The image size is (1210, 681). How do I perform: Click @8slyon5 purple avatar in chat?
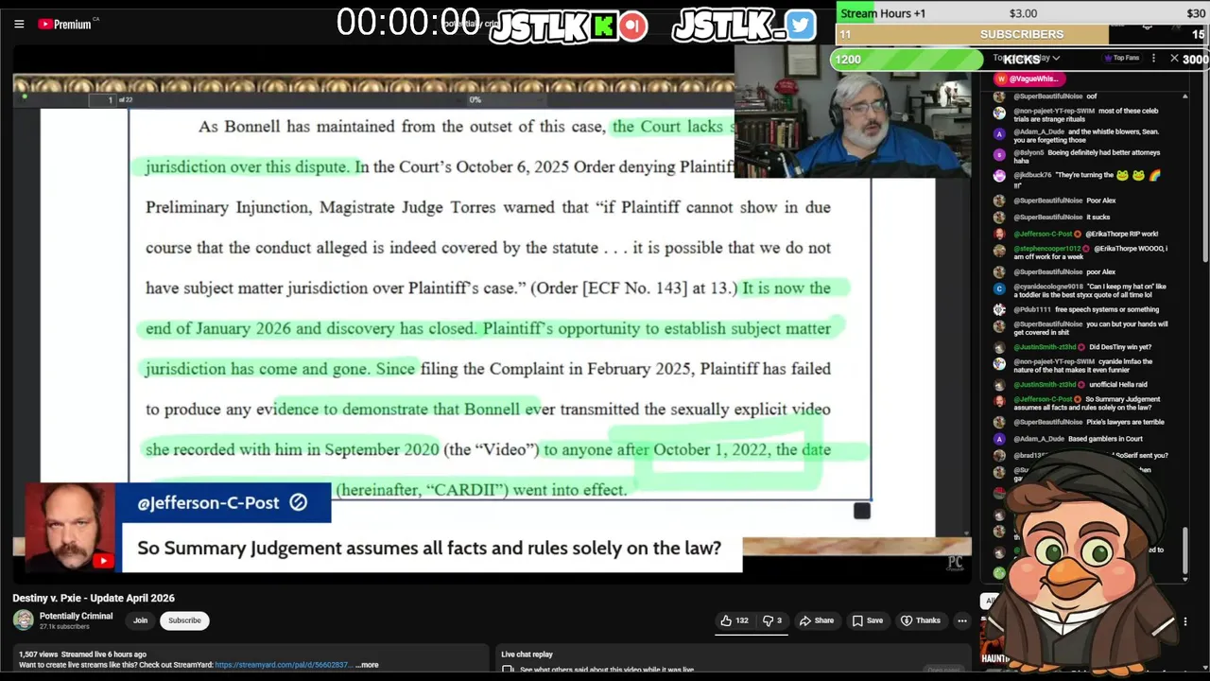click(x=999, y=153)
